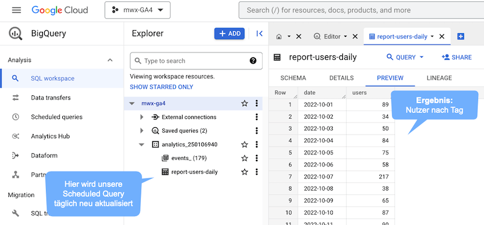Viewport: 484px width, 225px height.
Task: Select report-users-daily table in Explorer
Action: pos(194,172)
